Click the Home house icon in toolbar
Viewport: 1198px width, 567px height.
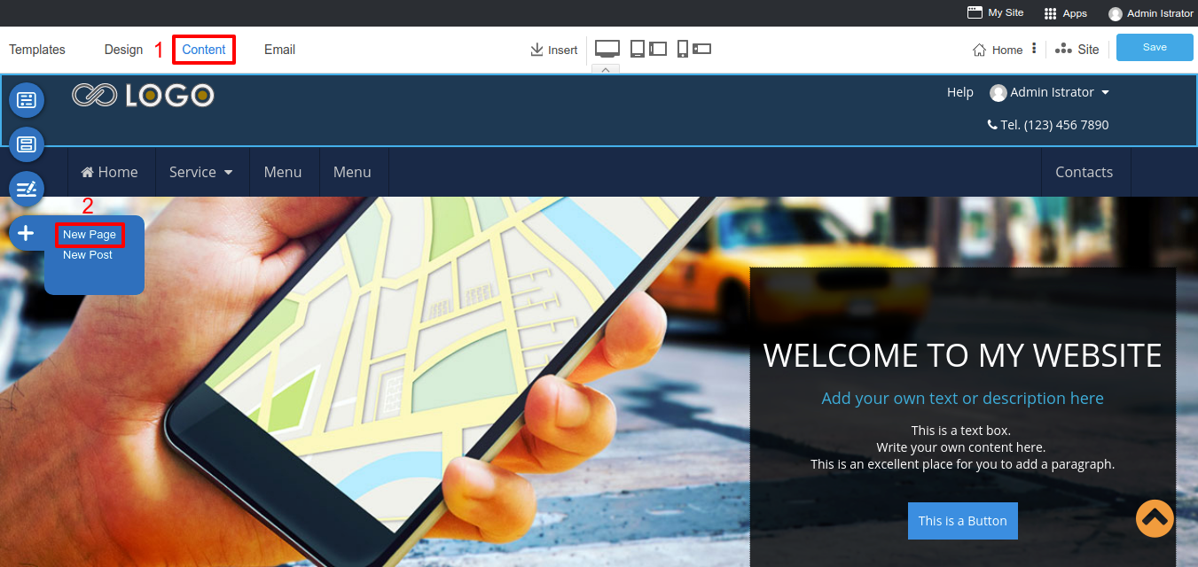tap(980, 50)
